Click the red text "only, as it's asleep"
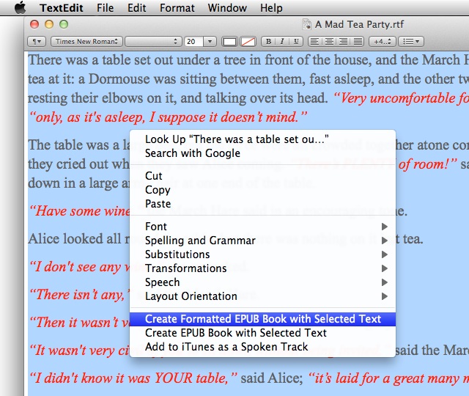 click(88, 117)
